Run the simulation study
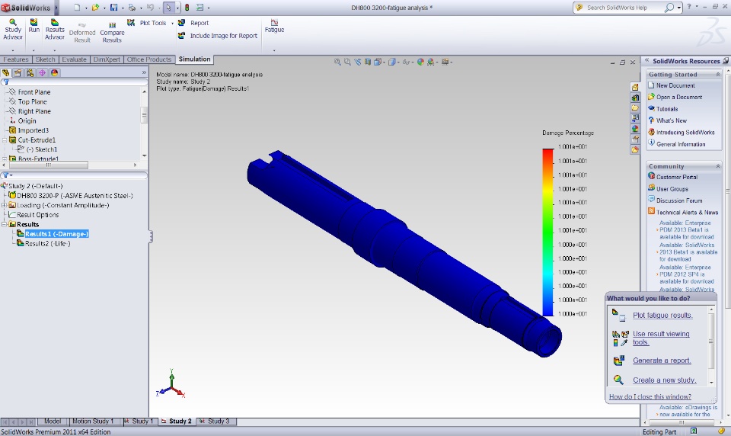 coord(34,26)
